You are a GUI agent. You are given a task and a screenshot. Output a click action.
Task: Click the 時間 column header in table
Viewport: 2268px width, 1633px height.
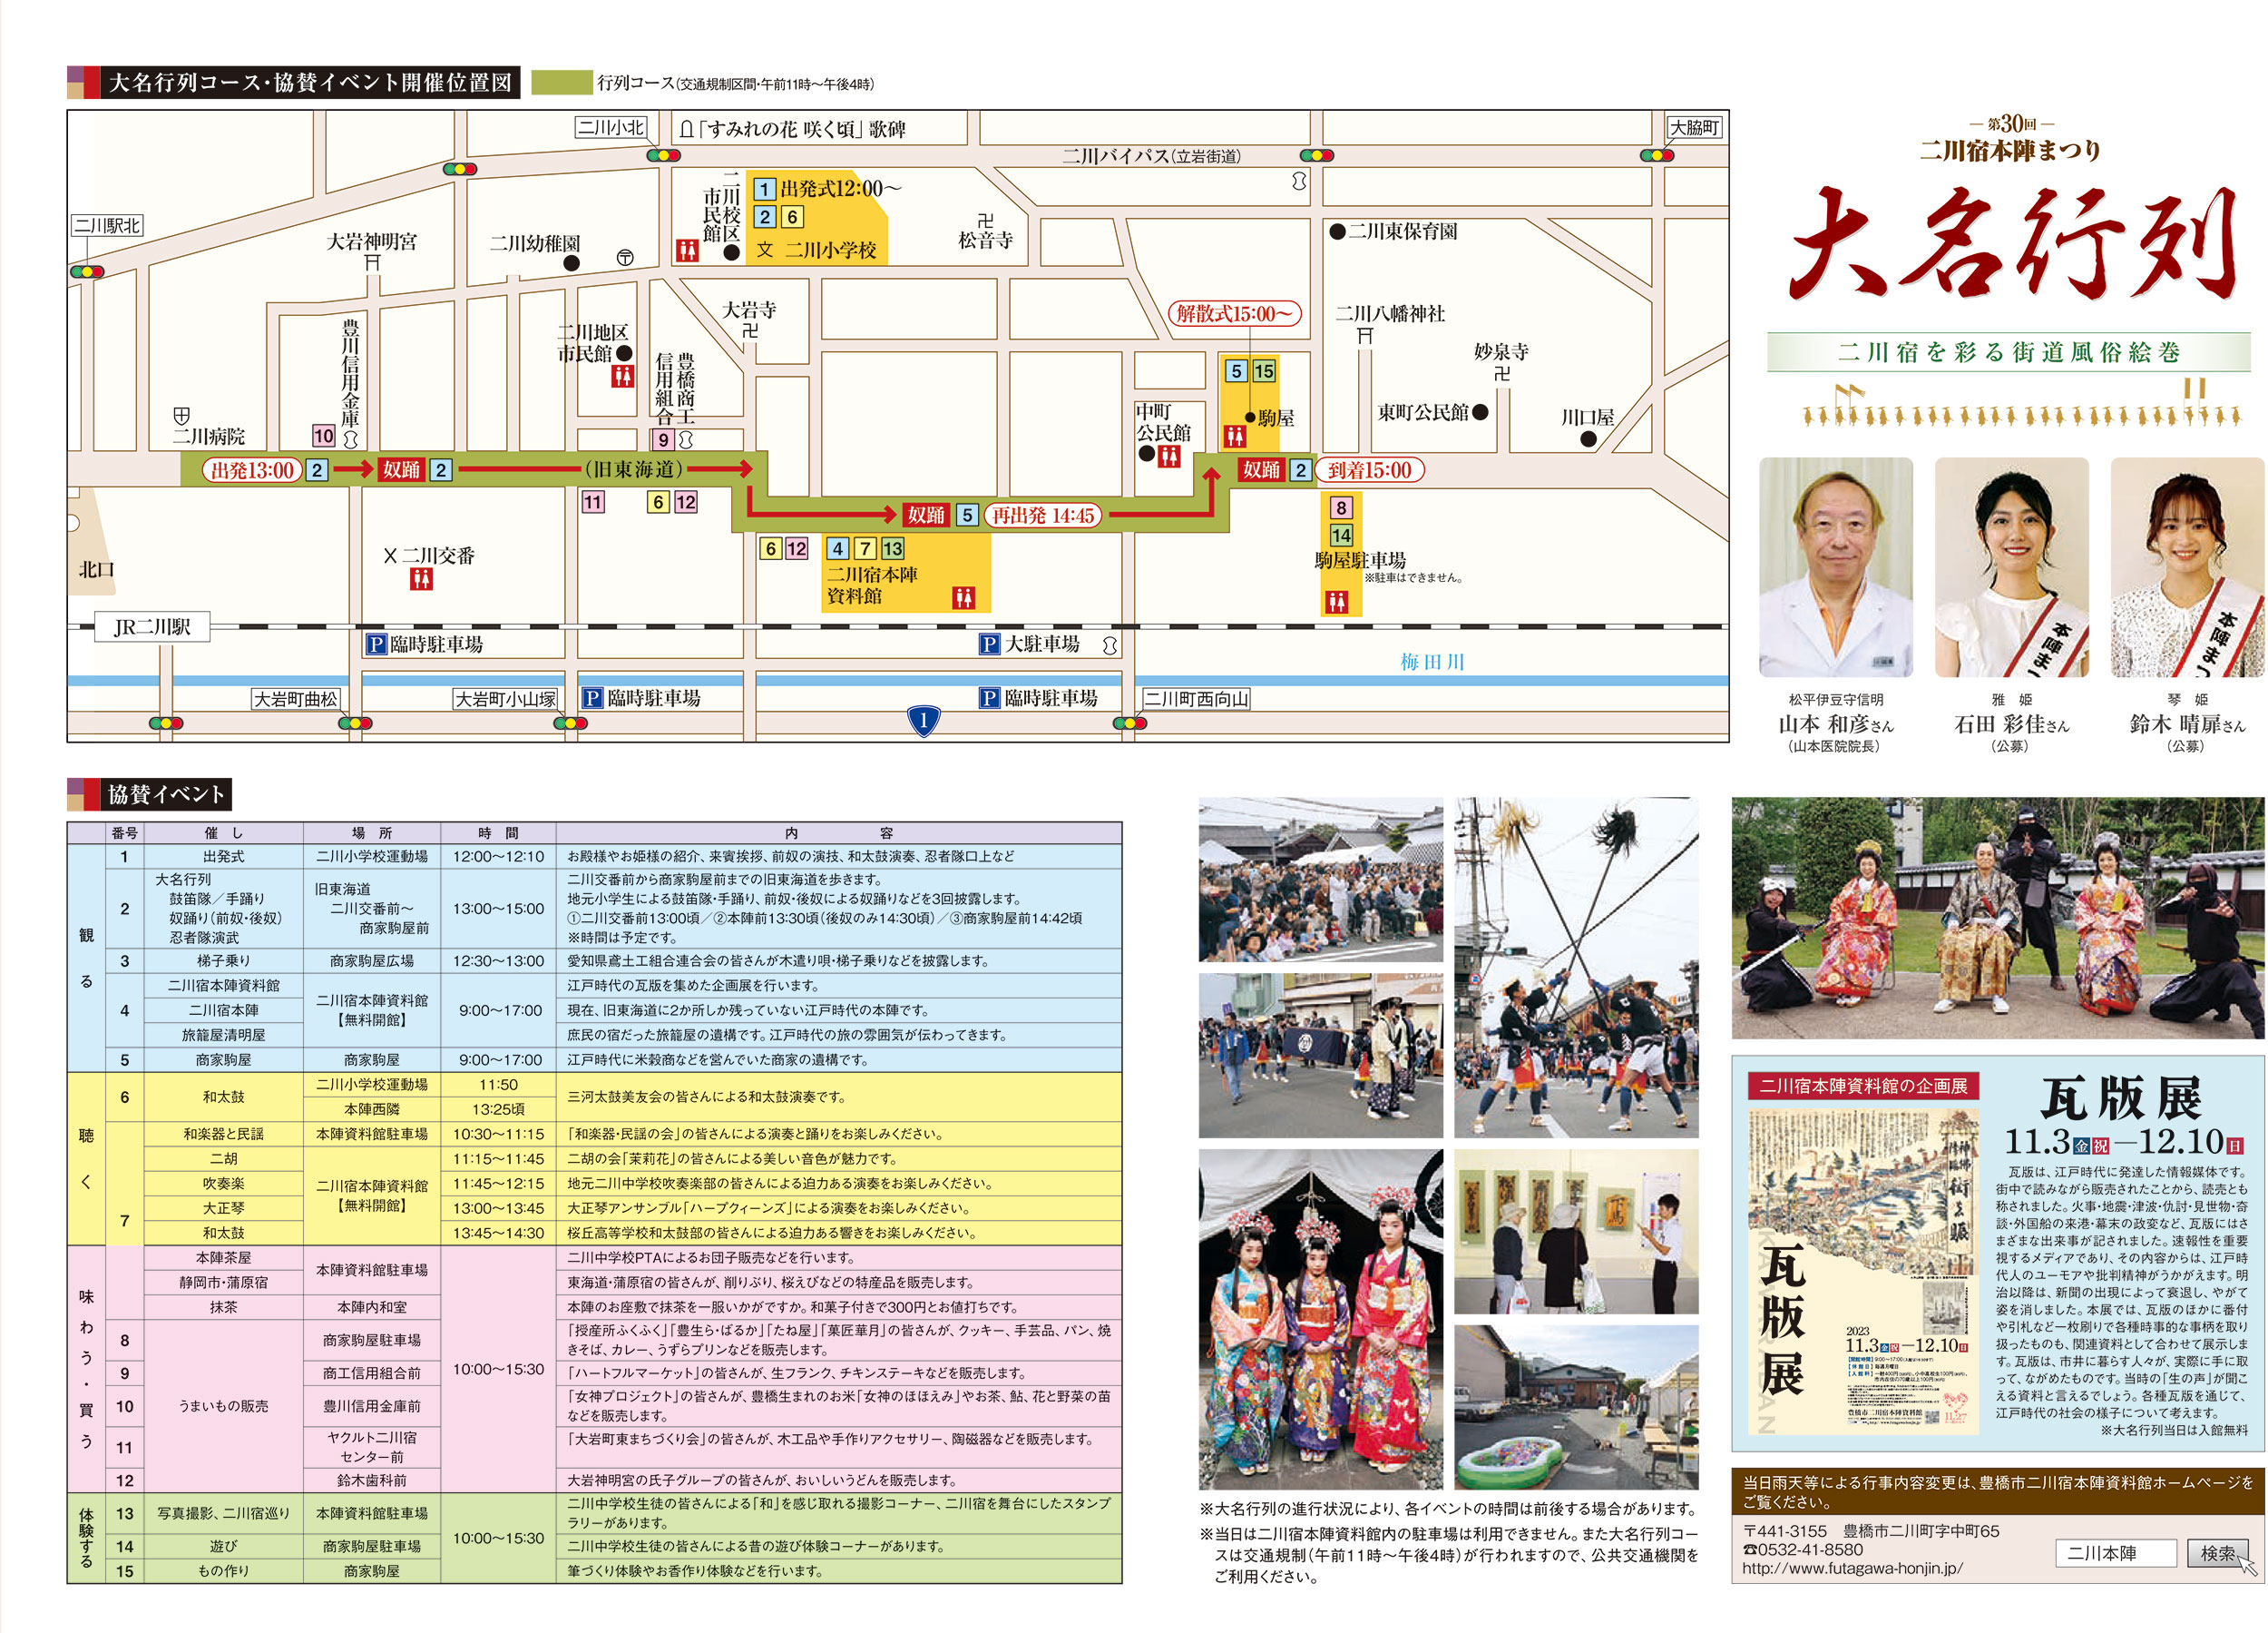(x=498, y=832)
